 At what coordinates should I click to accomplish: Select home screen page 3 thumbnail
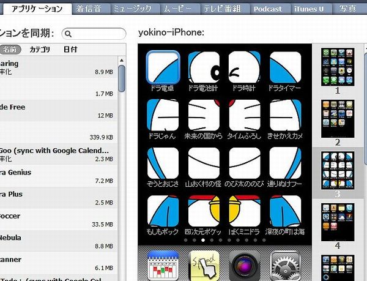tap(338, 170)
